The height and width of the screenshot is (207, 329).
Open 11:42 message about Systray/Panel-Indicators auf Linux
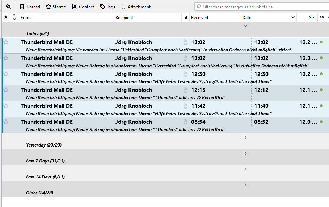(149, 114)
